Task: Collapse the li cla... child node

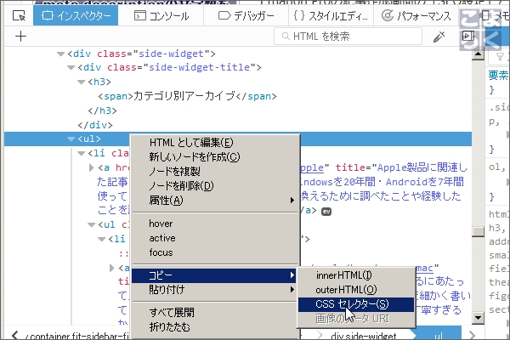Action: [x=81, y=153]
